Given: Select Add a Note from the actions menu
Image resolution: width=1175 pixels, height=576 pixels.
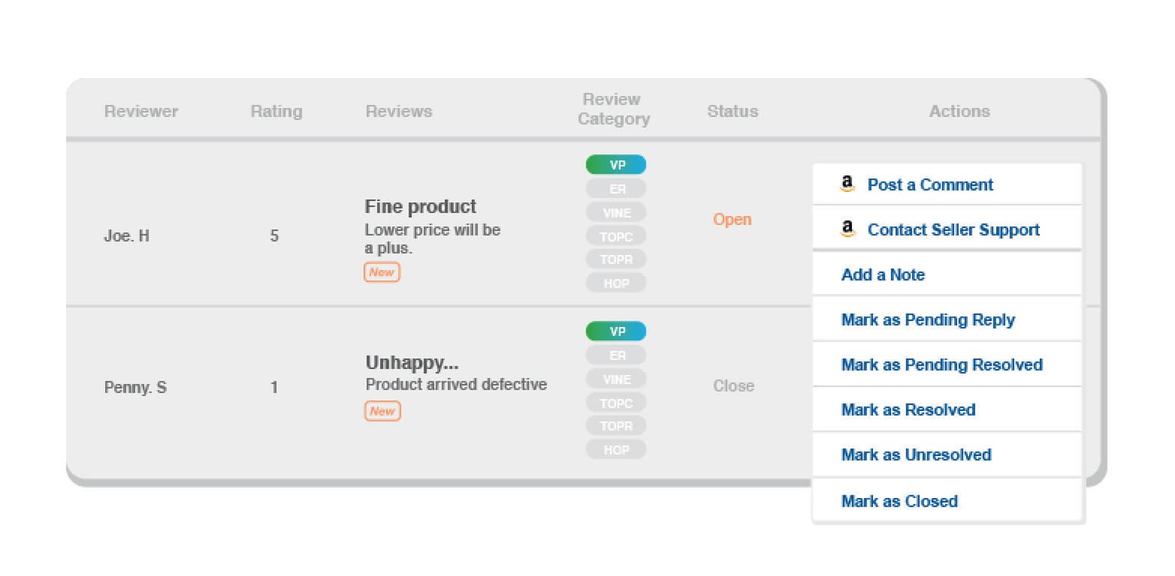Looking at the screenshot, I should (x=883, y=275).
